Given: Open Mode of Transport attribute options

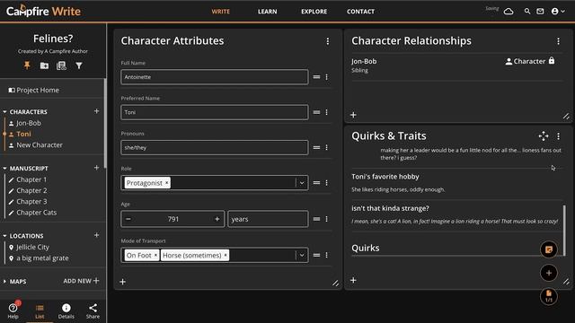Looking at the screenshot, I should [x=326, y=255].
